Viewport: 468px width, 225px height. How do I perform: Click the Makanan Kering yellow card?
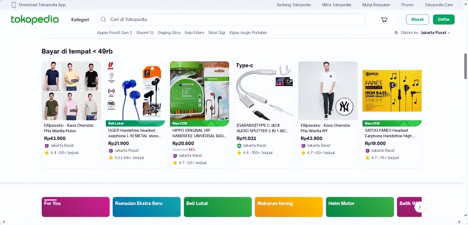(x=289, y=207)
